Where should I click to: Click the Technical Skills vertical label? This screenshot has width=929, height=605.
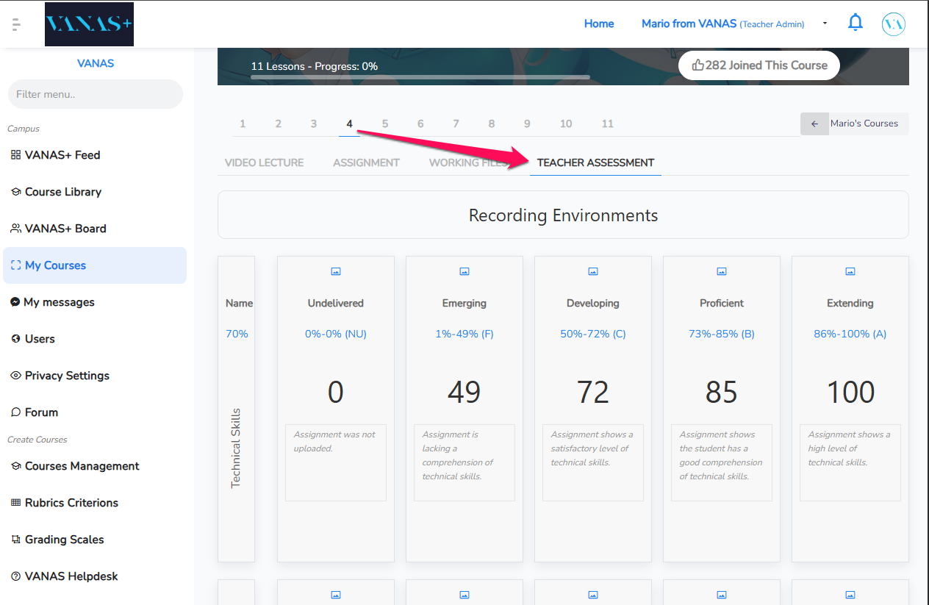coord(236,448)
